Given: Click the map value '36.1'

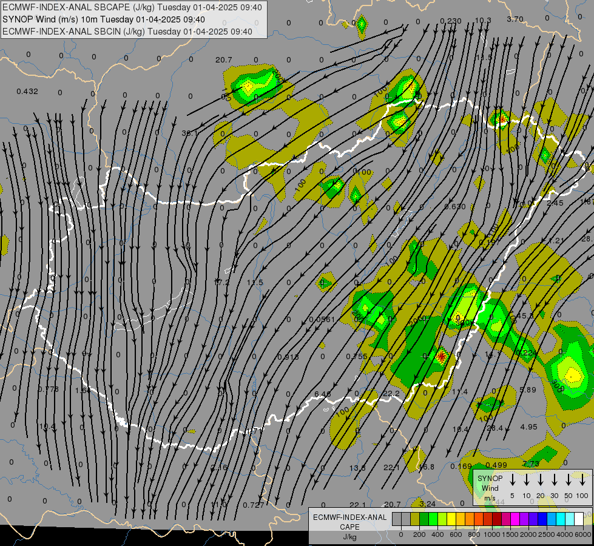Looking at the screenshot, I should pos(190,133).
